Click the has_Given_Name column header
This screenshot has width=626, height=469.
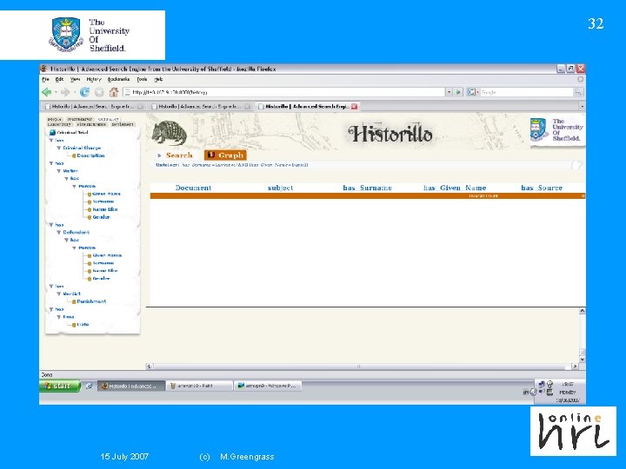click(455, 188)
